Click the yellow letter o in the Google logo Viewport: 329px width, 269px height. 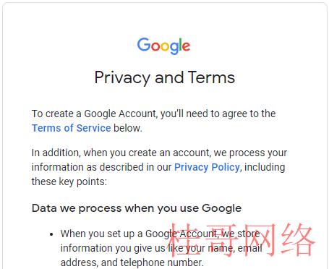[x=166, y=46]
